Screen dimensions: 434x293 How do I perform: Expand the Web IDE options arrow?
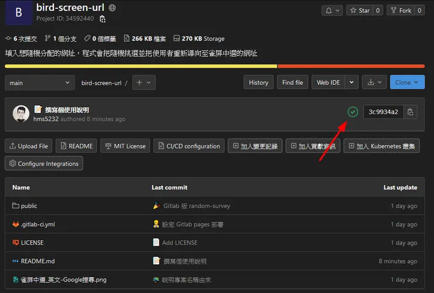(351, 82)
